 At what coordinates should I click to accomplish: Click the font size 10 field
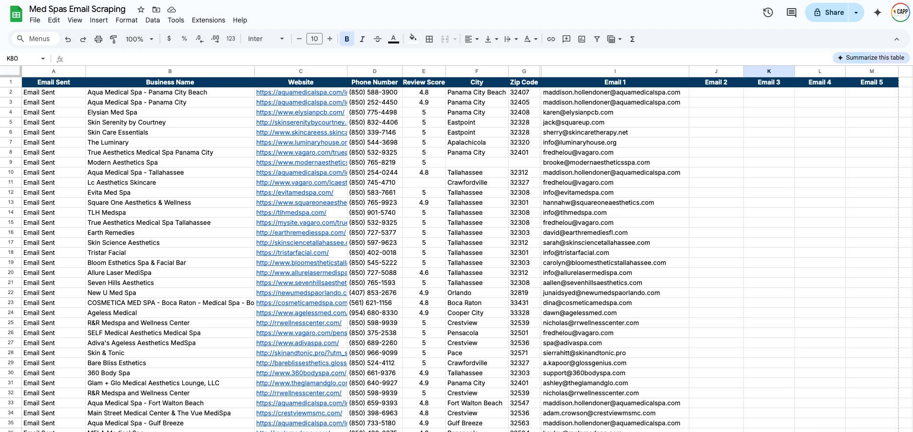point(314,39)
